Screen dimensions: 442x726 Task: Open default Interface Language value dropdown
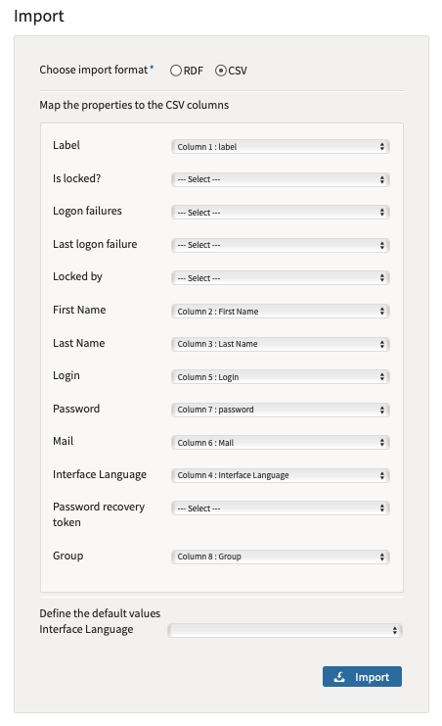(285, 630)
